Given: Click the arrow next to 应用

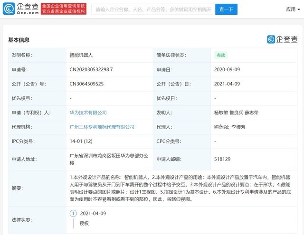Looking at the screenshot, I should click(x=299, y=9).
